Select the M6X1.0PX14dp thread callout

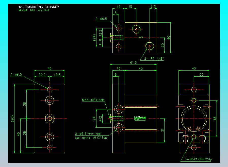(93, 100)
